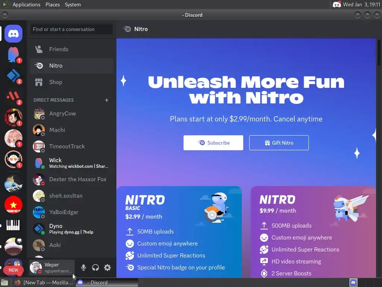
Task: Click the show desktop icon in taskbar
Action: point(4,283)
